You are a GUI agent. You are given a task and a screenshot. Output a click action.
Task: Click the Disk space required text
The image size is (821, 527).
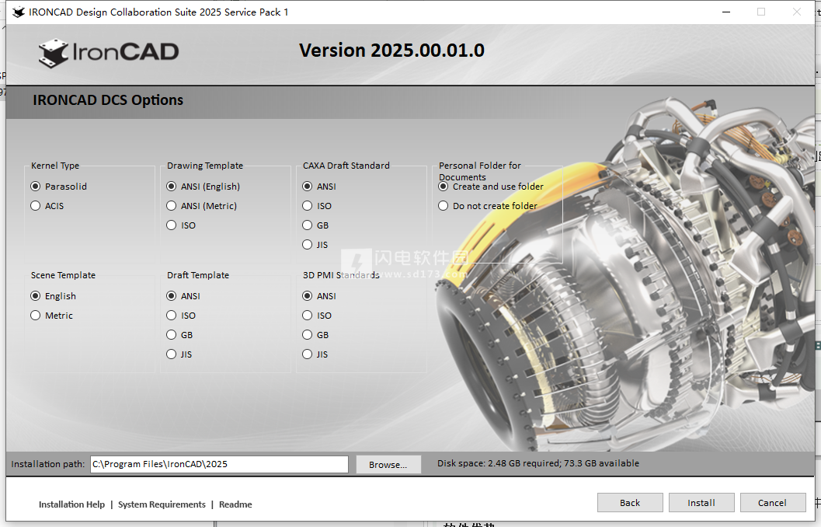pos(538,463)
